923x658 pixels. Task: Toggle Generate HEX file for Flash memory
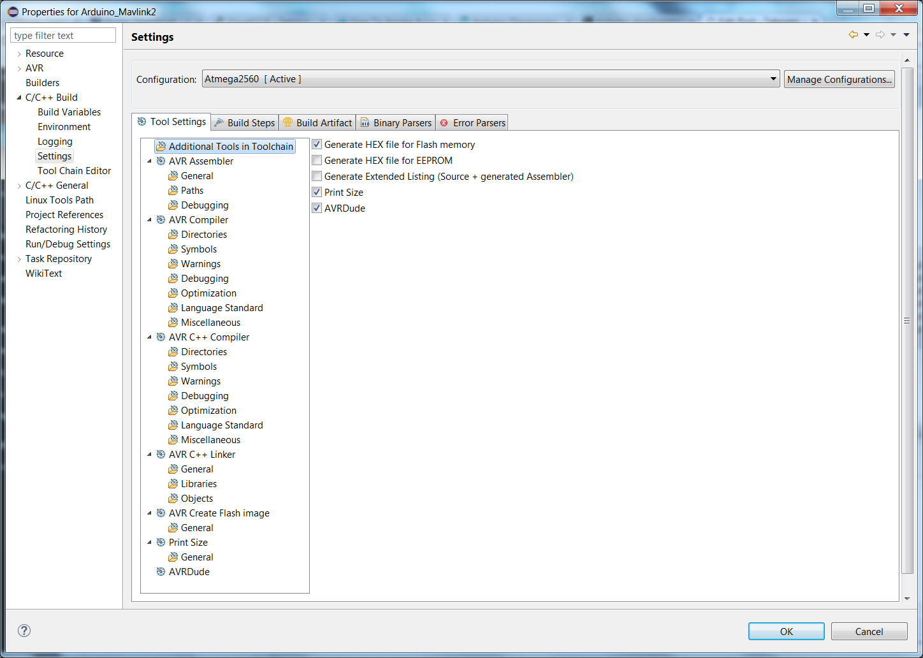(317, 145)
